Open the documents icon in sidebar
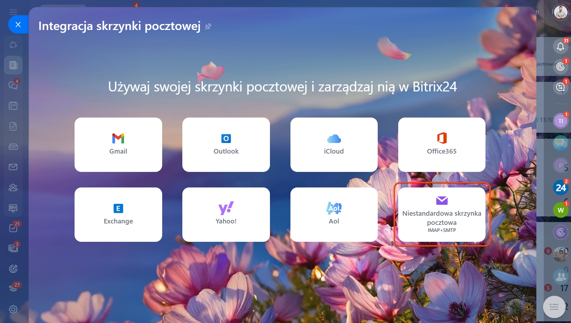Image resolution: width=571 pixels, height=323 pixels. [x=13, y=126]
